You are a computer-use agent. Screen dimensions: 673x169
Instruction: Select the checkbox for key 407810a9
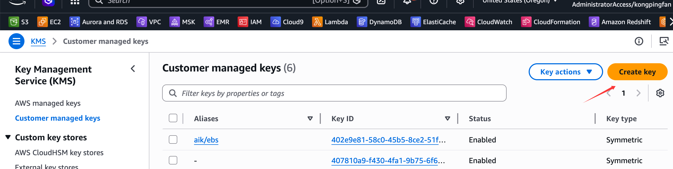click(173, 160)
